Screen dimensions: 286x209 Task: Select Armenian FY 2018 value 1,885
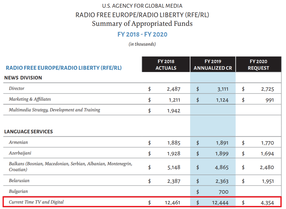pos(174,143)
